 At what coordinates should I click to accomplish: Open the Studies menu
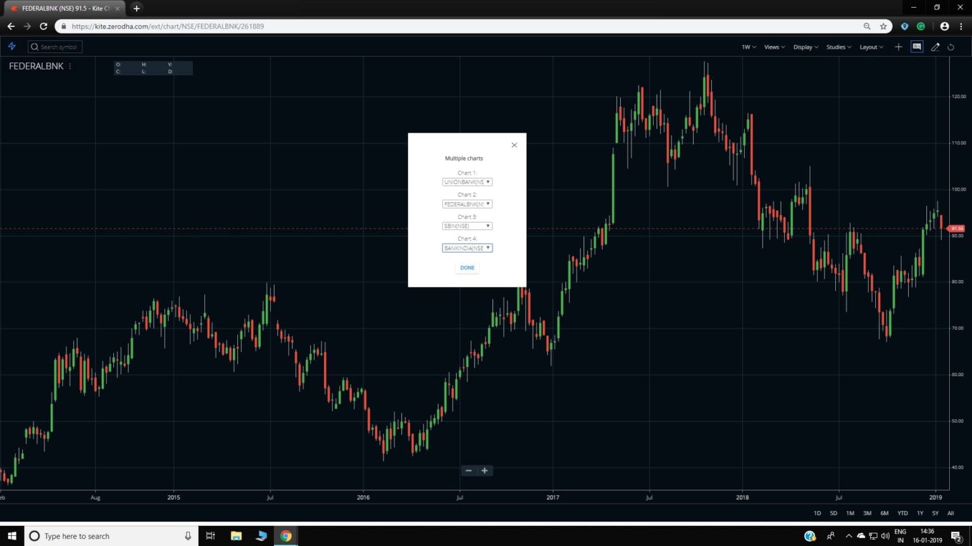click(838, 46)
